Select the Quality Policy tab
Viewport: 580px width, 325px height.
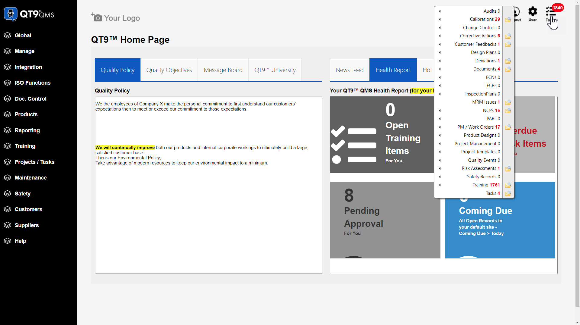click(x=118, y=70)
